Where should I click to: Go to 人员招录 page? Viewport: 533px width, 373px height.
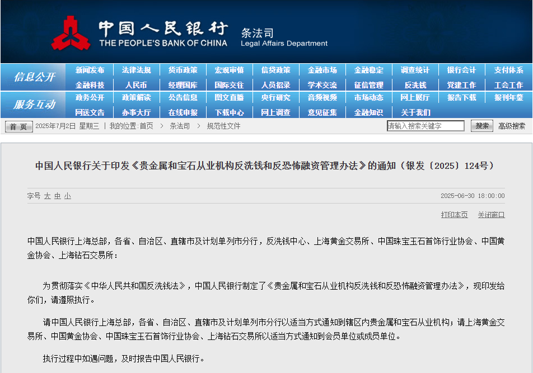275,85
